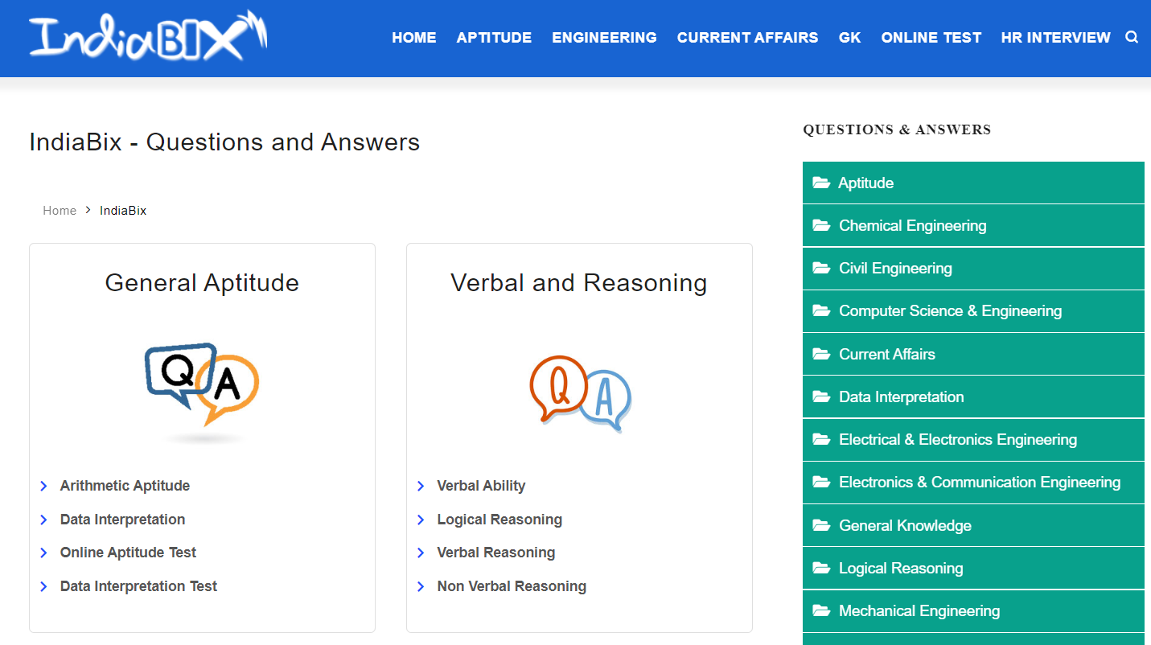This screenshot has height=645, width=1151.
Task: Click folder icon beside Mechanical Engineering
Action: pyautogui.click(x=820, y=611)
